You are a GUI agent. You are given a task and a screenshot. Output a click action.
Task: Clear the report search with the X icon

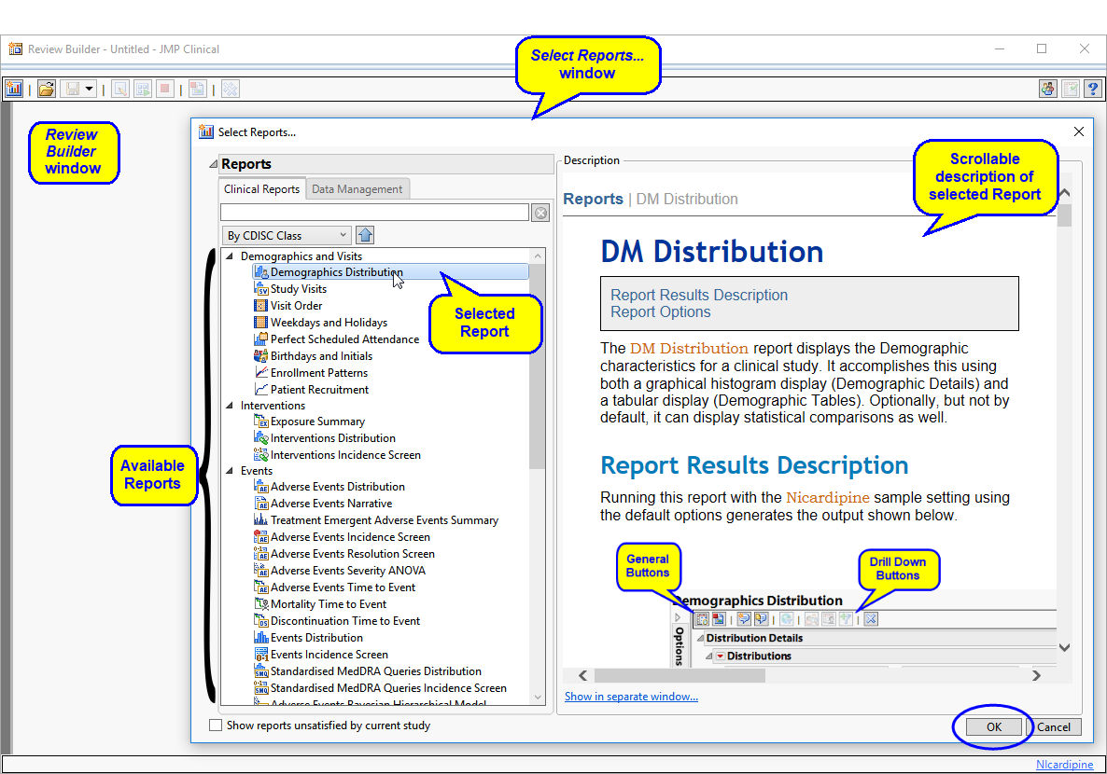tap(540, 214)
